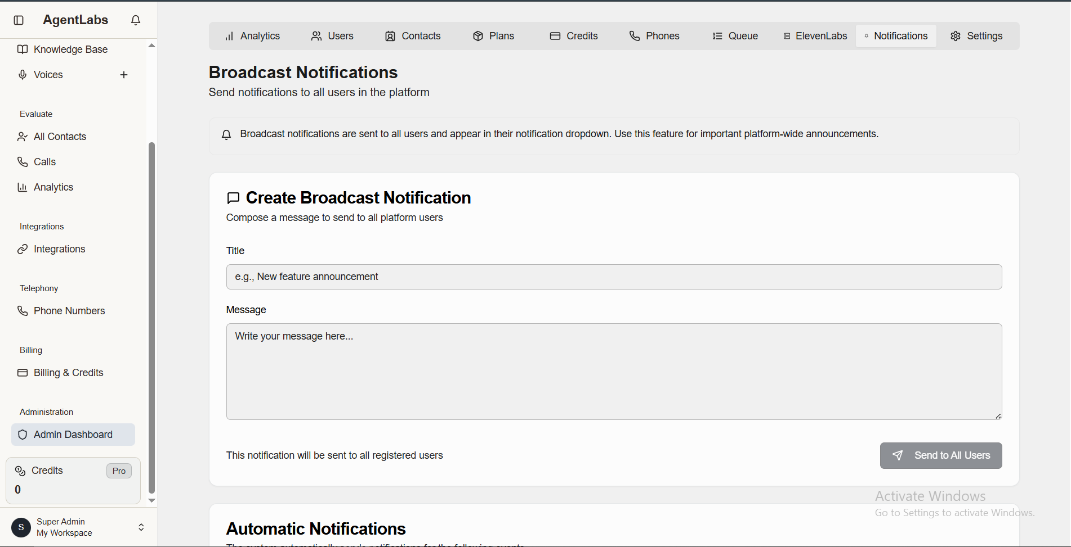Click the Send to All Users button

pyautogui.click(x=940, y=455)
